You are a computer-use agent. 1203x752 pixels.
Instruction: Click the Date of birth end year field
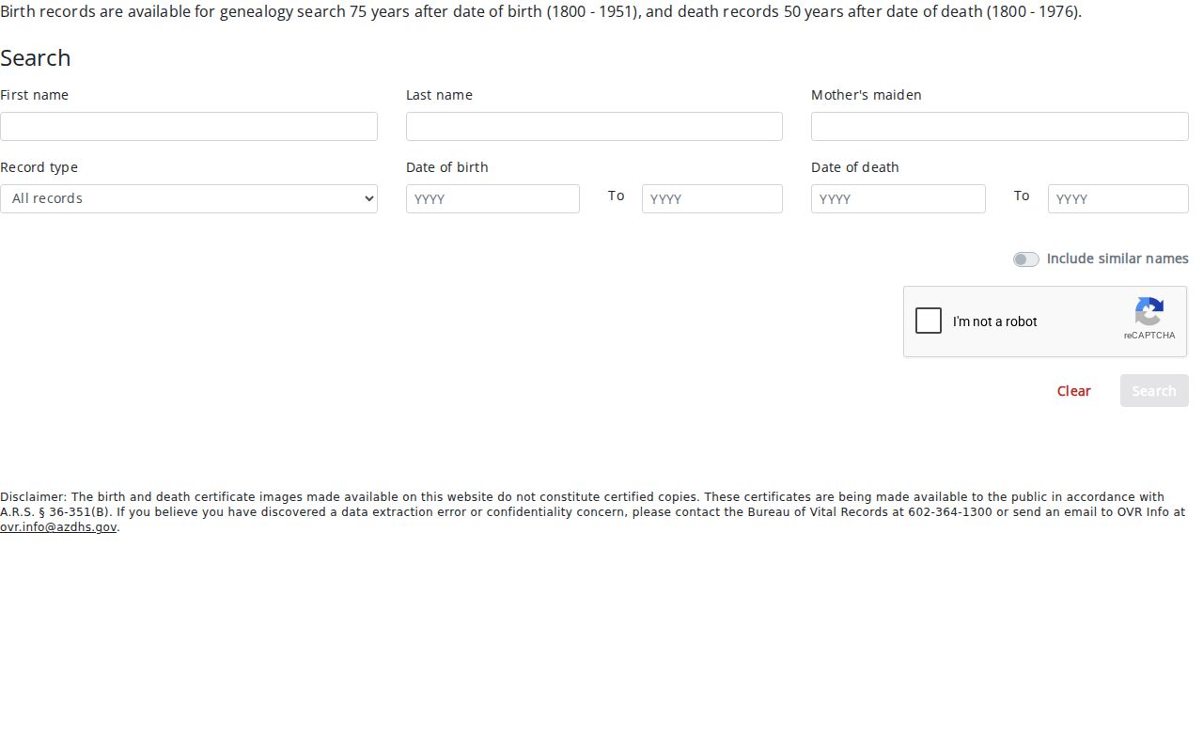click(712, 198)
